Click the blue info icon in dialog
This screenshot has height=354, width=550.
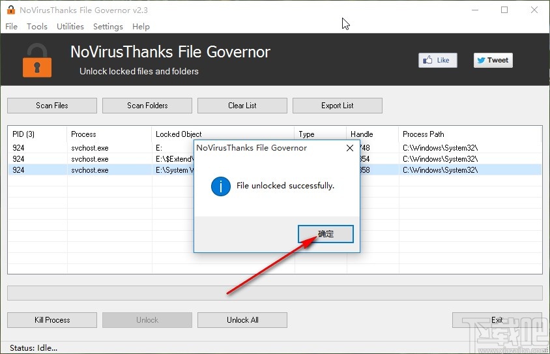coord(221,186)
